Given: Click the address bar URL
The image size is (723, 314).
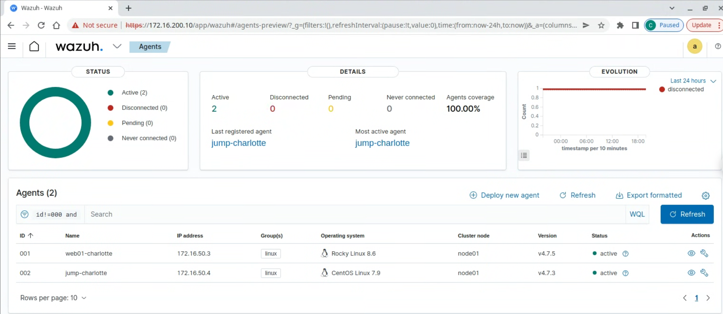Looking at the screenshot, I should (x=351, y=25).
